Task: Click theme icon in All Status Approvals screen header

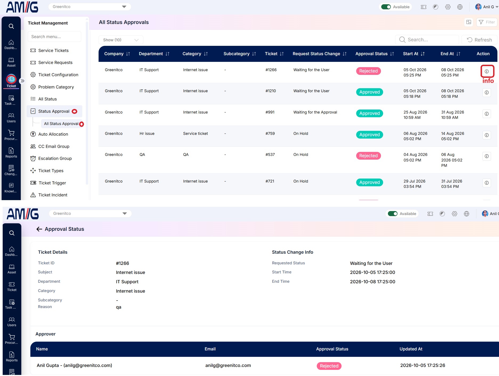Action: point(436,7)
